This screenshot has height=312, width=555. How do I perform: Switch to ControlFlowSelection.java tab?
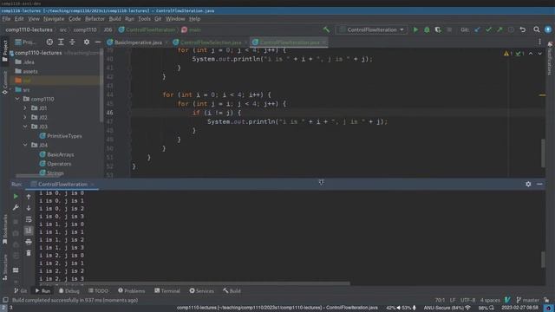210,42
